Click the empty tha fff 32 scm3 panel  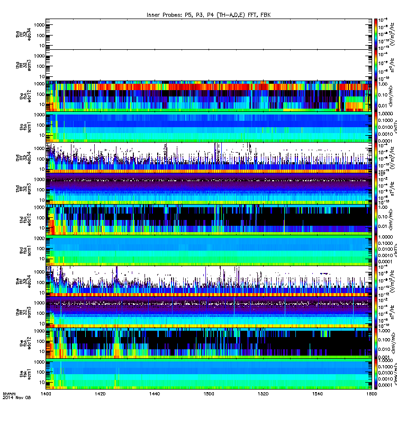209,65
